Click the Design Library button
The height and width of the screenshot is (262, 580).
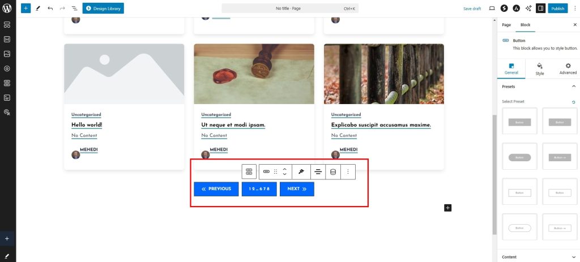pyautogui.click(x=103, y=8)
